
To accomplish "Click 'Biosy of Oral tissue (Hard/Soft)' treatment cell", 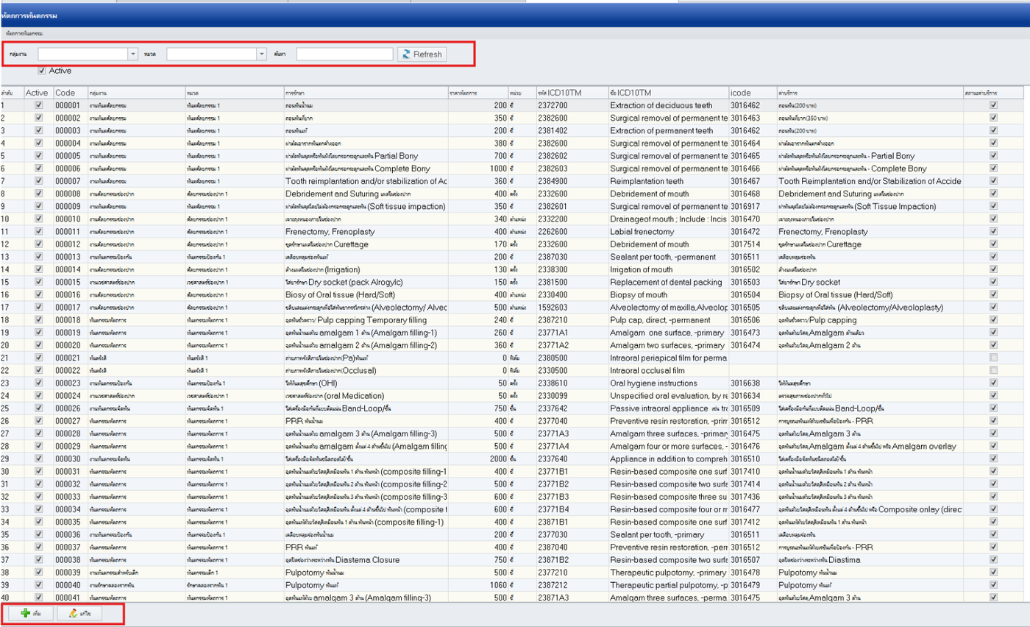I will point(366,294).
